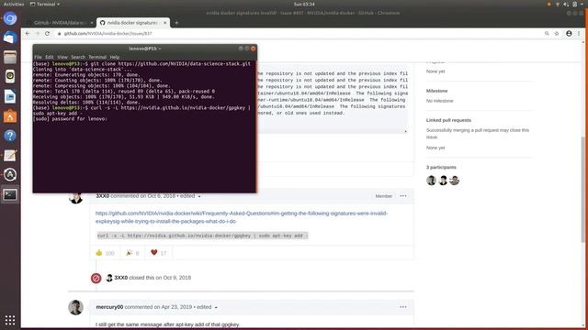Click the '3 participants' label
The height and width of the screenshot is (330, 588).
tap(441, 167)
